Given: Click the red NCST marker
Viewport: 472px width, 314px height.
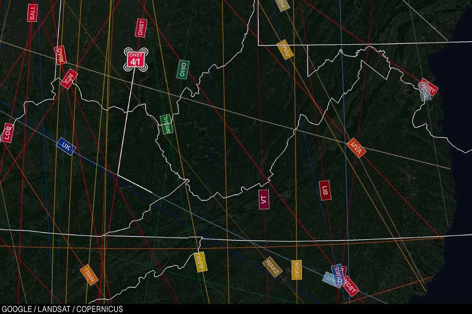Looking at the screenshot, I should tap(350, 287).
